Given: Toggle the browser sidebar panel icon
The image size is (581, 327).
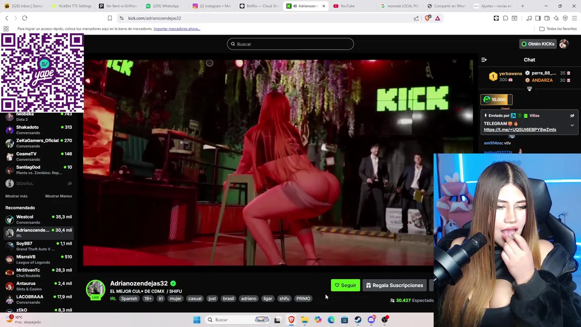Looking at the screenshot, I should [x=538, y=18].
